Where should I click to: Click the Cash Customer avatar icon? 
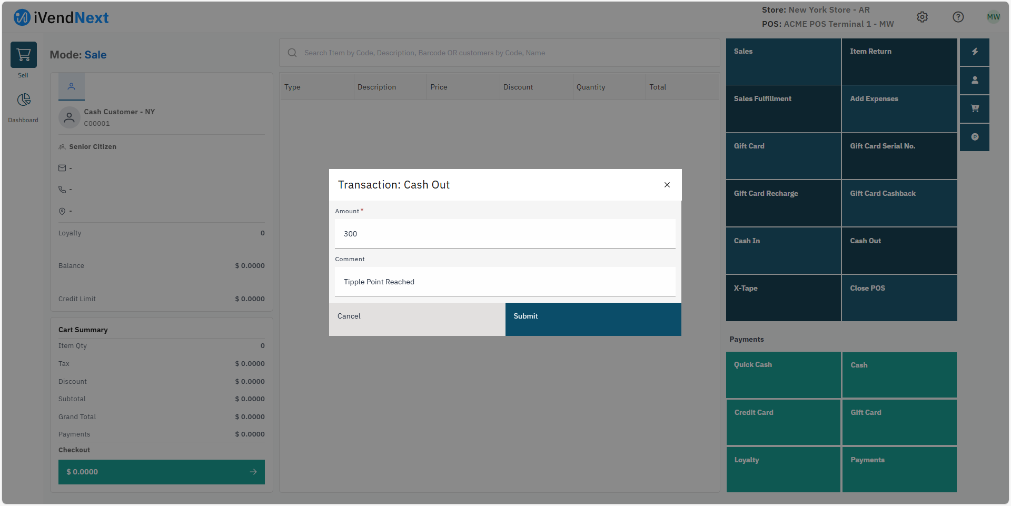click(69, 117)
